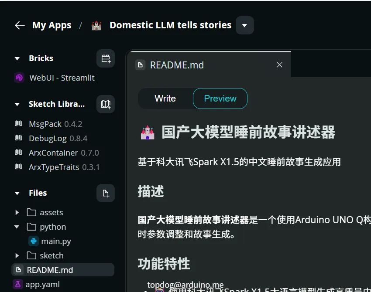The image size is (371, 292).
Task: Expand the assets folder
Action: tap(17, 212)
